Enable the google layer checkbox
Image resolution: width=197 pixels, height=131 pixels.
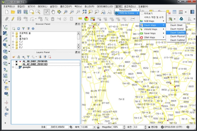[x=16, y=67]
